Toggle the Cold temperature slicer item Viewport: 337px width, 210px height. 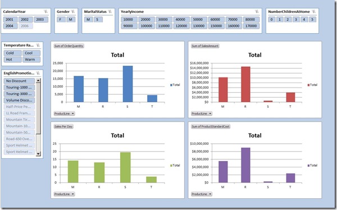click(12, 53)
